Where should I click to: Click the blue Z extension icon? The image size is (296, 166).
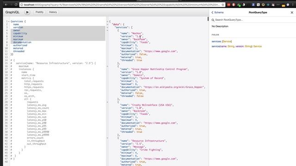(x=253, y=5)
